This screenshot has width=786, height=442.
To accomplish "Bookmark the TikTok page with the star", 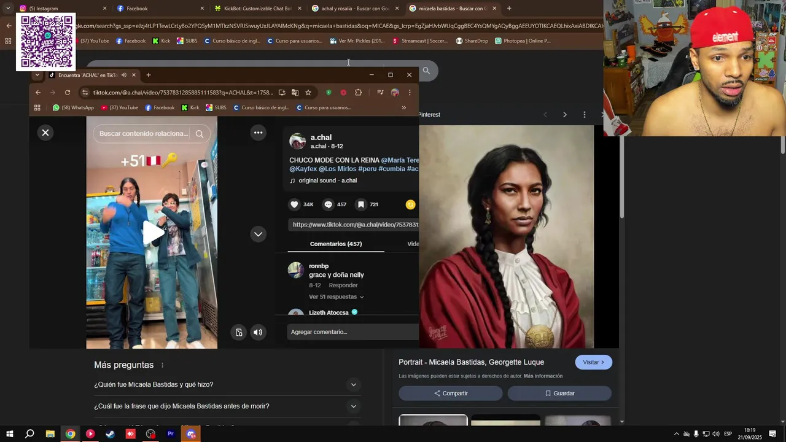I will pyautogui.click(x=308, y=93).
